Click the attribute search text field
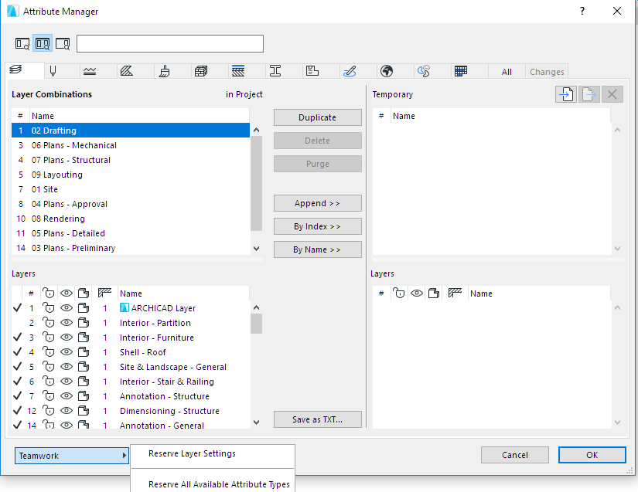The height and width of the screenshot is (492, 638). [170, 43]
